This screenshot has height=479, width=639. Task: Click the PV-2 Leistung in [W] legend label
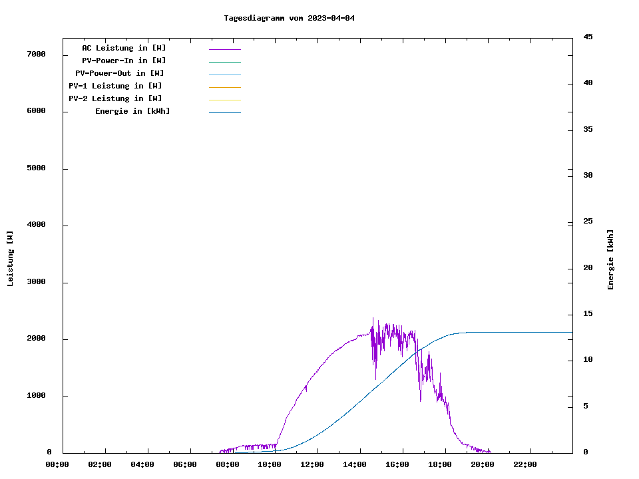tap(115, 98)
